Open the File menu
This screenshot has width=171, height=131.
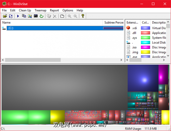(x=4, y=10)
